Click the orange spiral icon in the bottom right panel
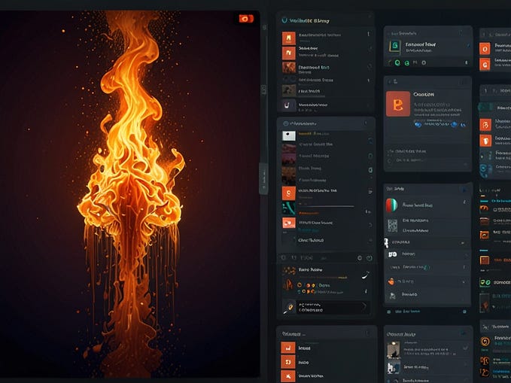Screen dimensions: 511x383 [x=485, y=342]
